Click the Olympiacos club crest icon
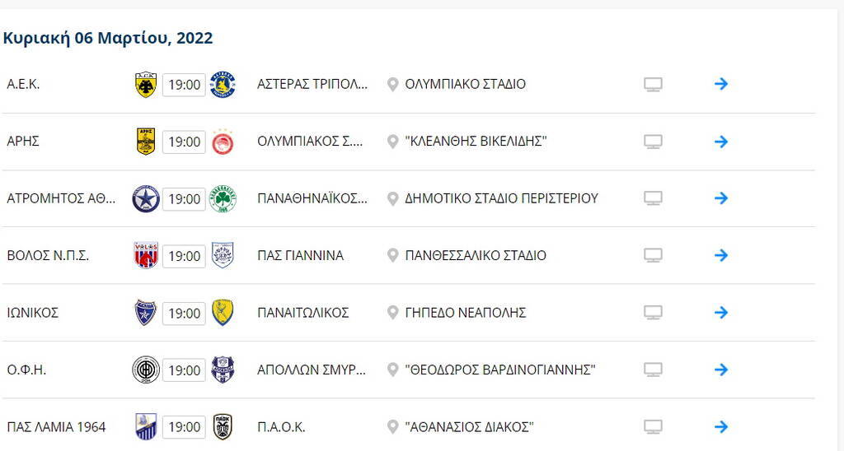This screenshot has width=844, height=451. [x=223, y=142]
